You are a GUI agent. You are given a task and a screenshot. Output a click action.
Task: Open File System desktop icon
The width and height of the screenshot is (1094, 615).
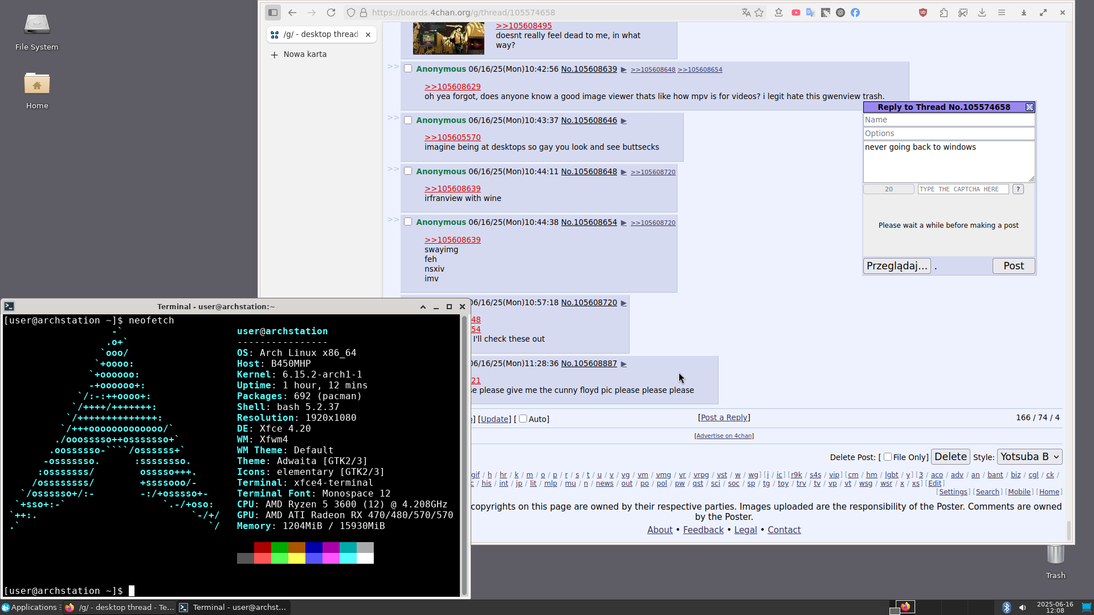point(37,32)
